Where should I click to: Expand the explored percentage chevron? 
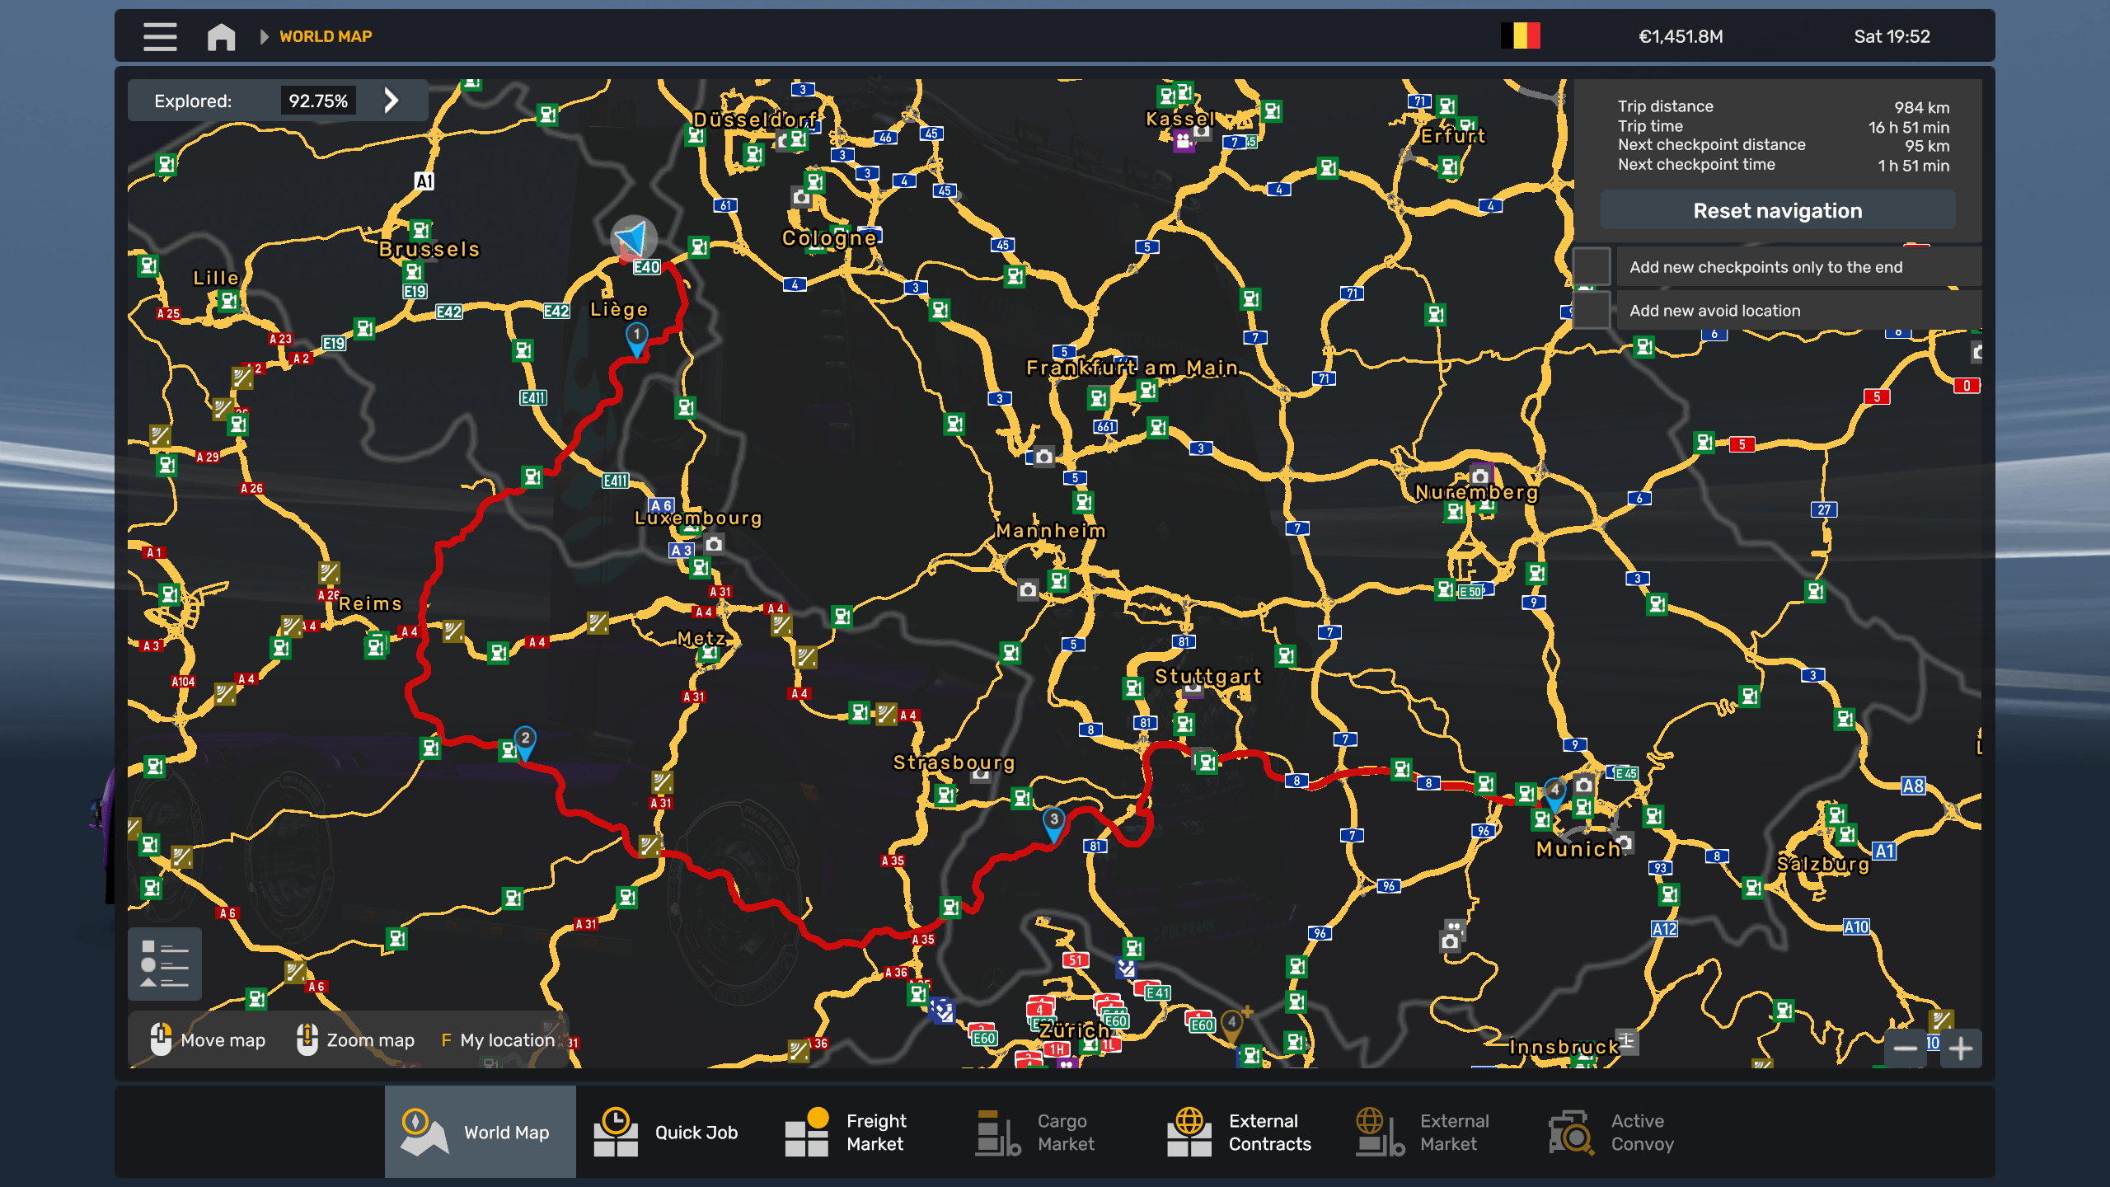[x=392, y=101]
